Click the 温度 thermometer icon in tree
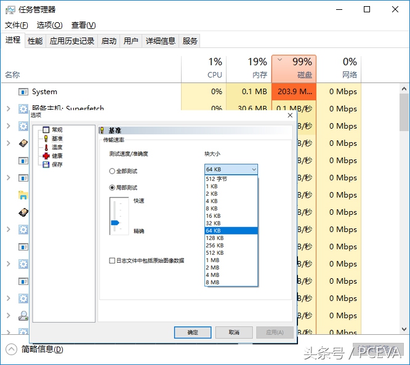This screenshot has width=410, height=365. tap(46, 147)
